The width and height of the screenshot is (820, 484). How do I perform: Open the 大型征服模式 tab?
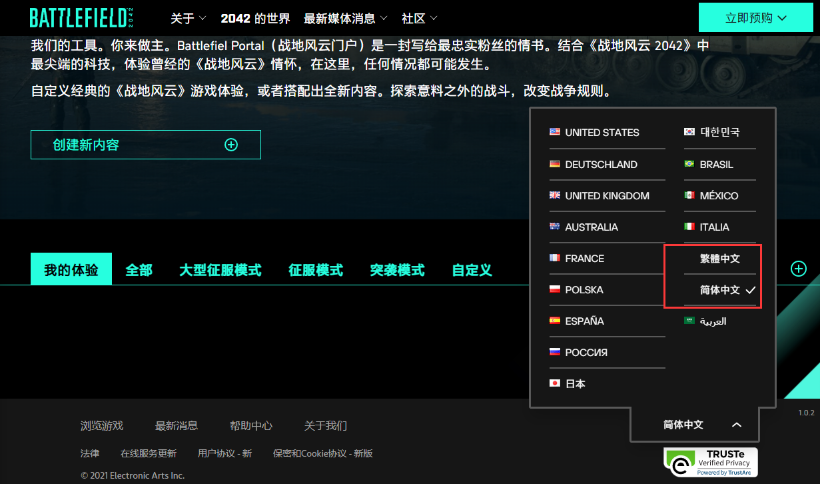coord(220,269)
